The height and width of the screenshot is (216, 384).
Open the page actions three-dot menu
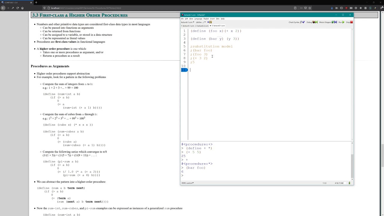[x=301, y=8]
